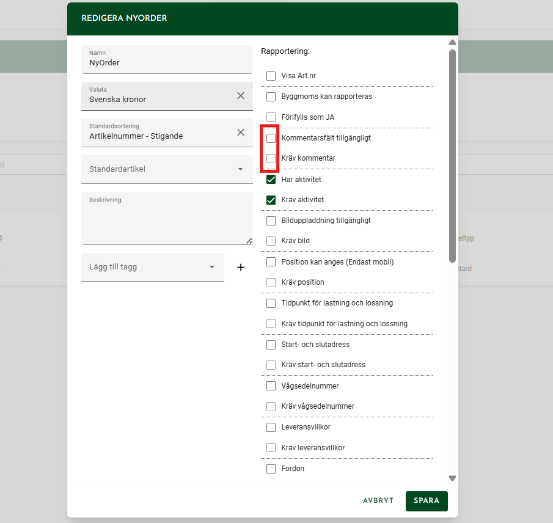Tick Kräv tidpunkt för lastning och lossning
The height and width of the screenshot is (523, 553).
[x=271, y=324]
